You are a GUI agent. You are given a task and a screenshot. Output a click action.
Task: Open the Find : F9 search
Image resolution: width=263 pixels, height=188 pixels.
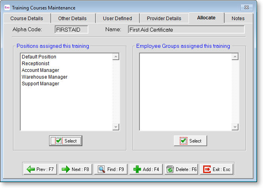111,169
